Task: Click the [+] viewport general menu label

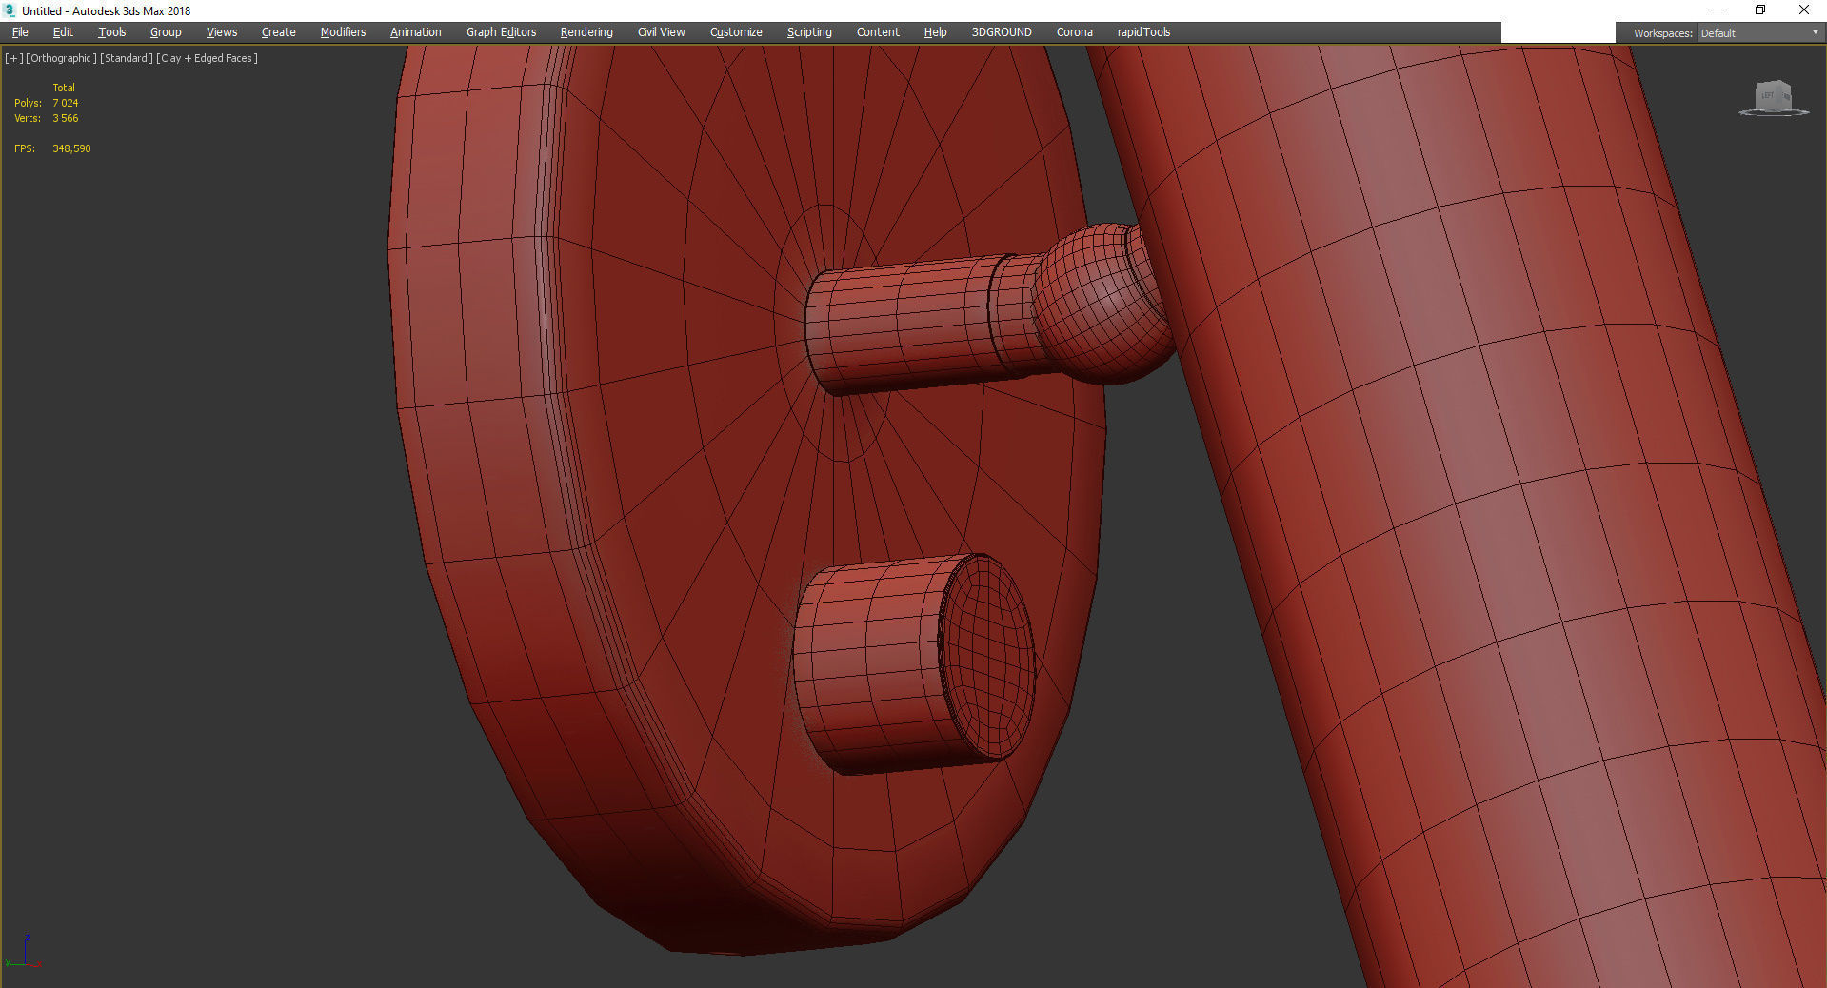Action: point(13,58)
